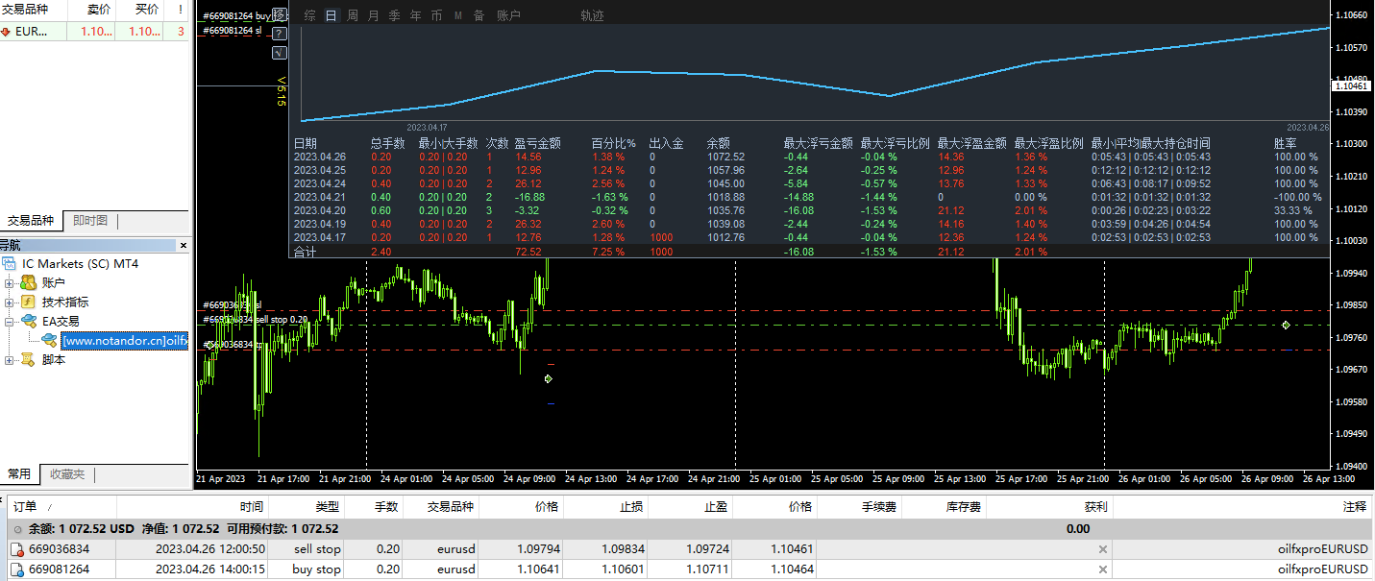The width and height of the screenshot is (1375, 581).
Task: Click the question mark help button
Action: [x=280, y=34]
